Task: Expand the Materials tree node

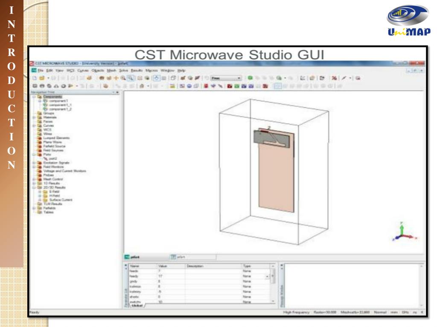Action: click(34, 118)
